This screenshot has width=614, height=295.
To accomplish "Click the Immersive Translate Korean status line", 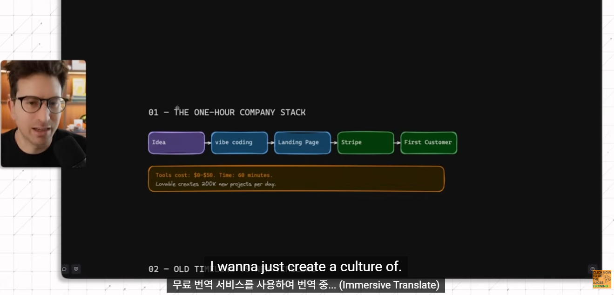I will [x=306, y=285].
